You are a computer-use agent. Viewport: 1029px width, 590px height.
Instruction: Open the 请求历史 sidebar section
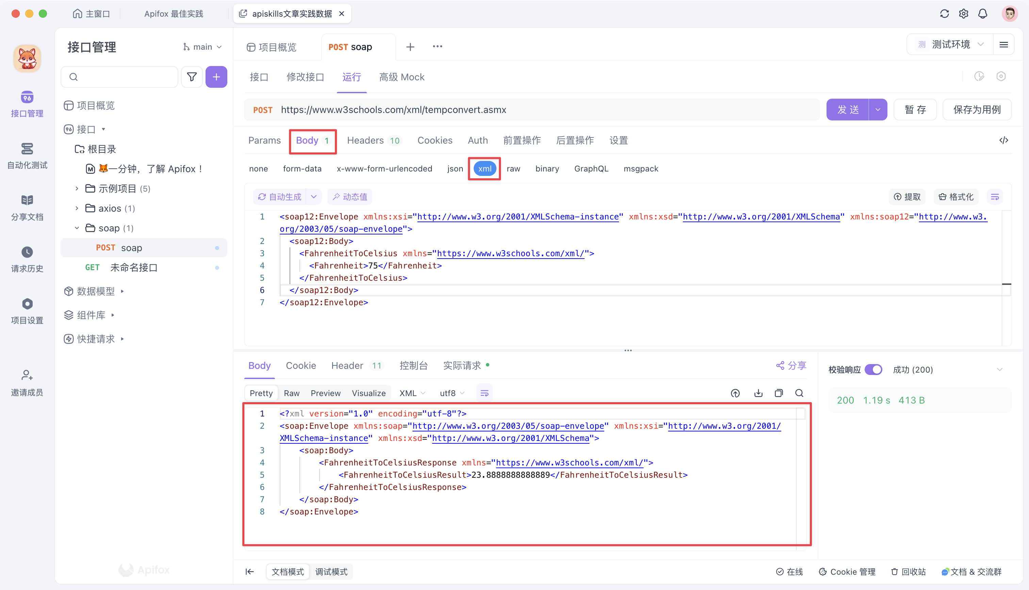point(27,259)
